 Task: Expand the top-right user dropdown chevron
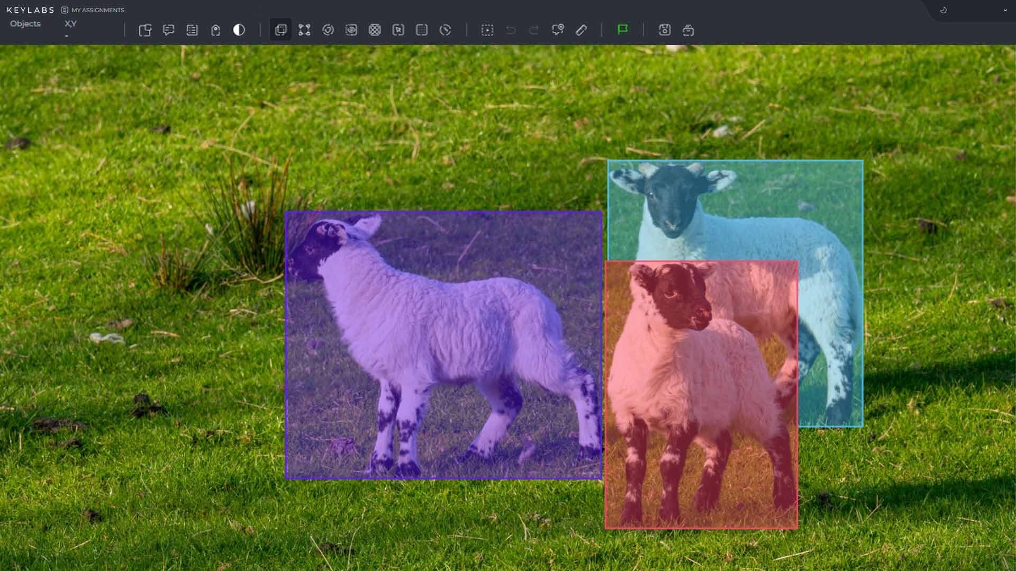(1005, 10)
